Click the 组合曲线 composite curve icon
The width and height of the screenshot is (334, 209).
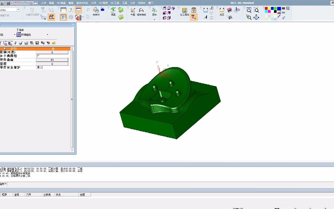click(141, 11)
